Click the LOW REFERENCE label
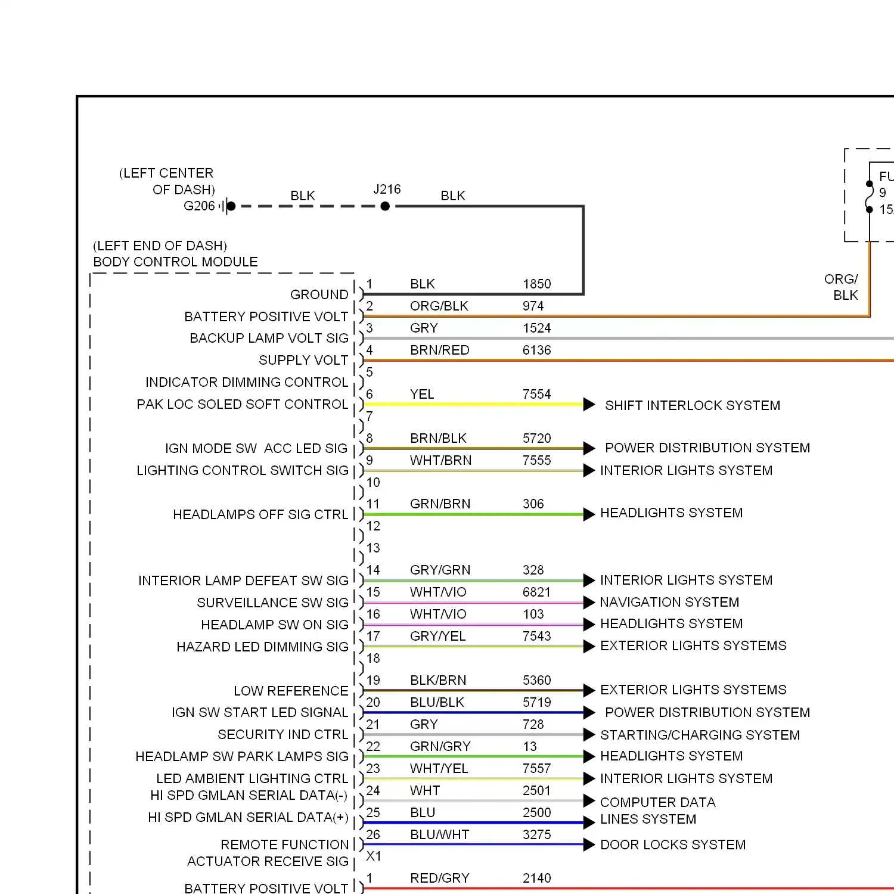The height and width of the screenshot is (894, 894). 291,691
